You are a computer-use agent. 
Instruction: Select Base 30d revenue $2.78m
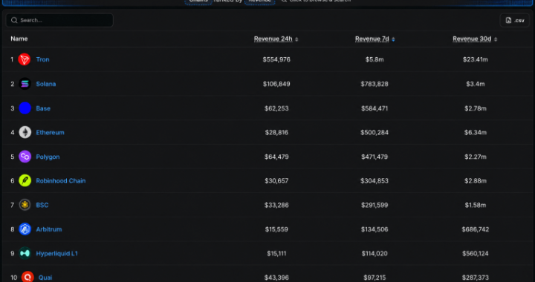pos(476,108)
